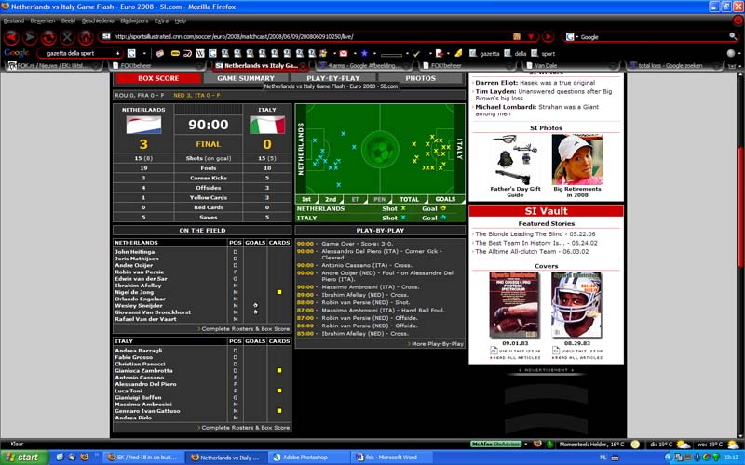Switch to fok - Microsoft Word taskbar button
Viewport: 745px width, 465px height.
[x=391, y=458]
